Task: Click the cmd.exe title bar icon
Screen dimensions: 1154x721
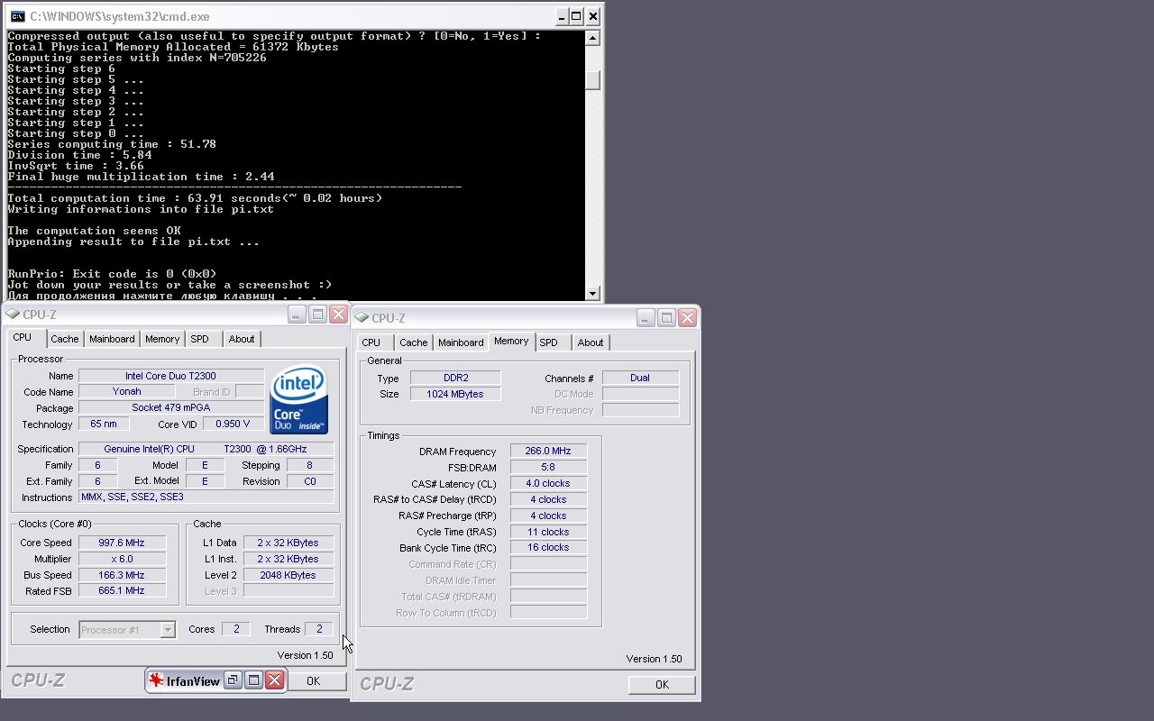Action: coord(17,16)
